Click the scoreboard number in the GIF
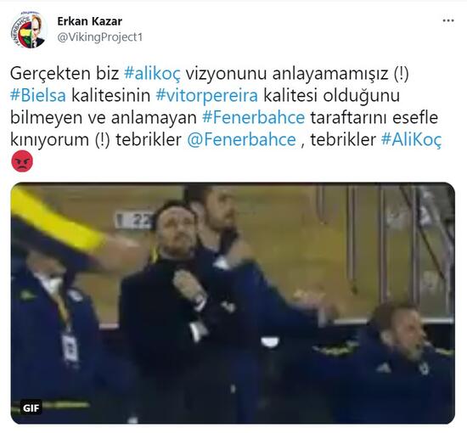The image size is (467, 433). pyautogui.click(x=134, y=221)
